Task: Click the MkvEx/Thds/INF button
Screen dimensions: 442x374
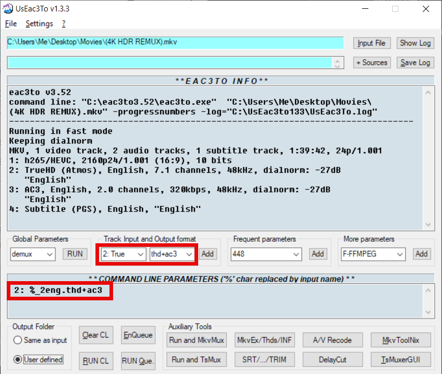Action: 265,340
